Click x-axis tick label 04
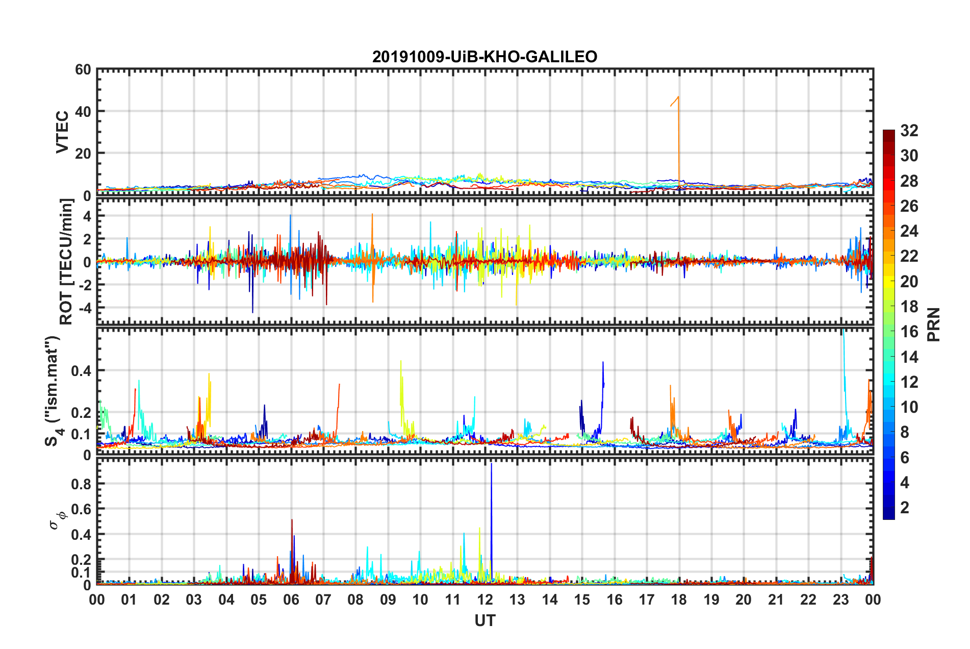Image resolution: width=970 pixels, height=649 pixels. pos(226,600)
